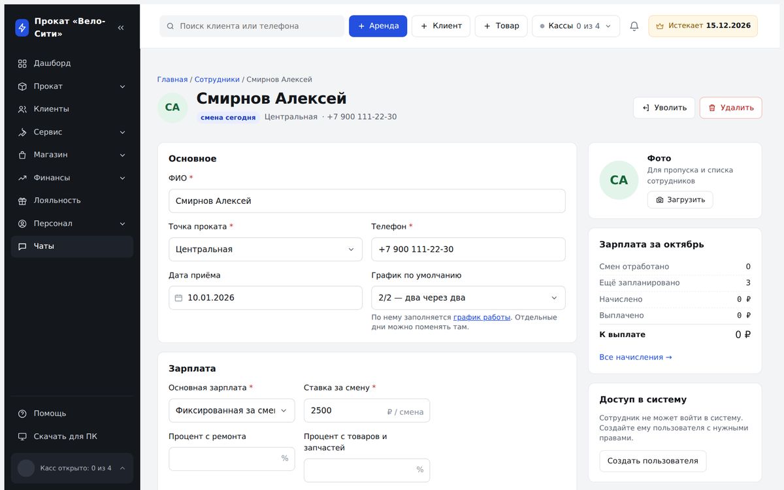Expand the Финансы sidebar section
Screen dimensions: 784x490
click(122, 178)
